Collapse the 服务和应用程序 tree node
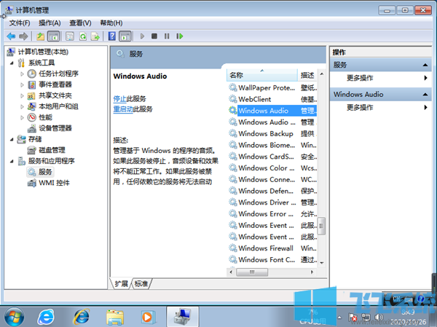This screenshot has height=327, width=437. coord(12,161)
